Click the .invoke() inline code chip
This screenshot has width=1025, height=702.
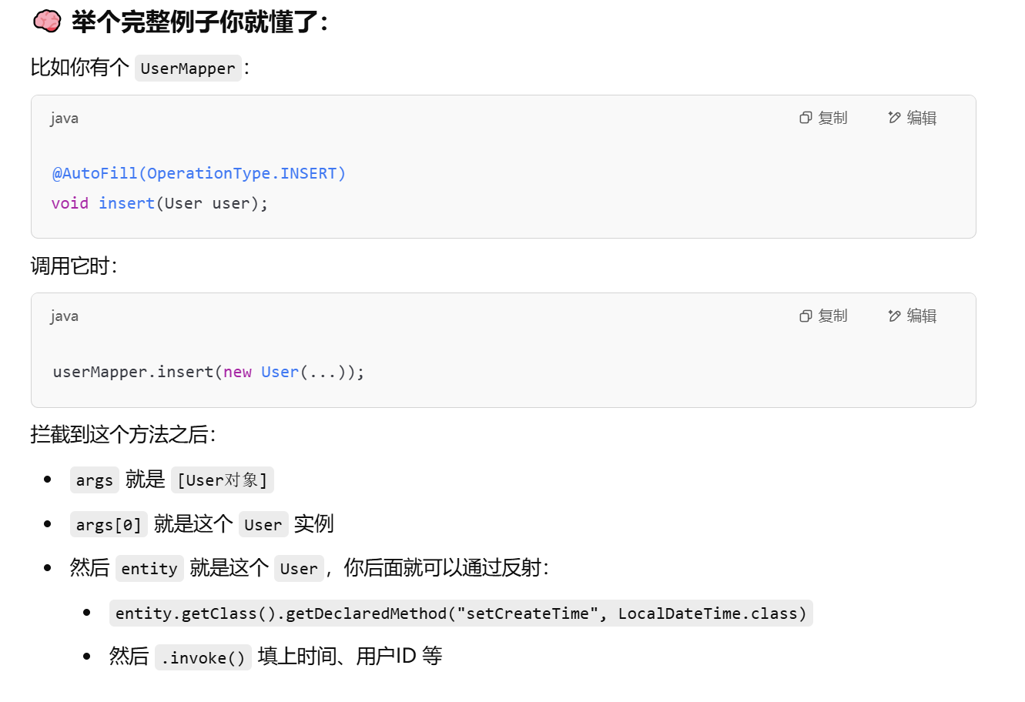coord(203,656)
